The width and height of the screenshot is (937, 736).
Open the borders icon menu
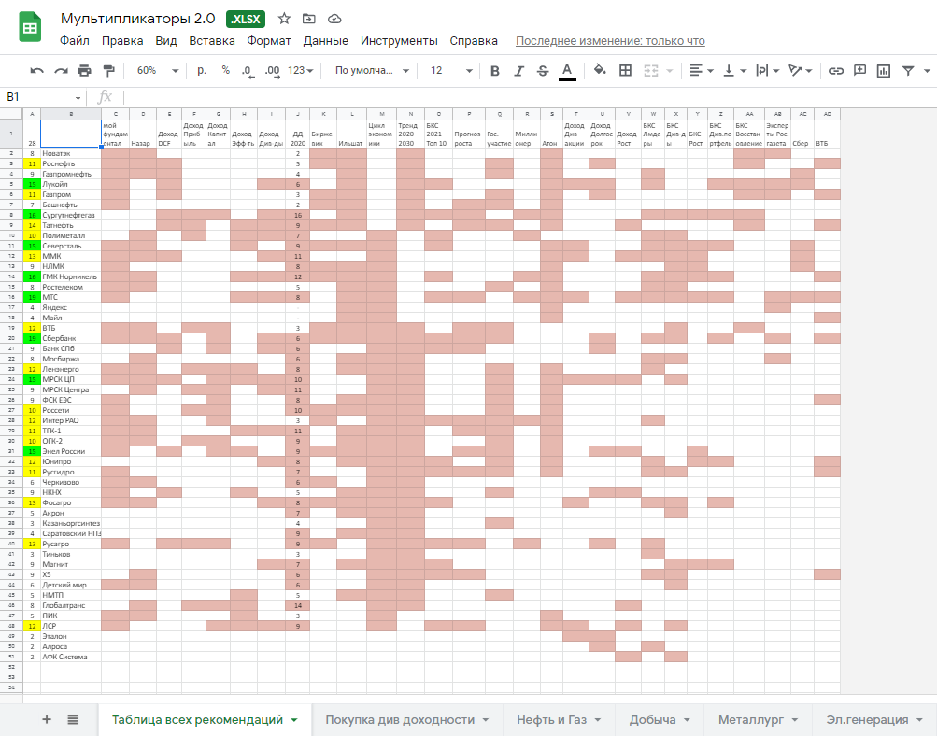pyautogui.click(x=625, y=70)
